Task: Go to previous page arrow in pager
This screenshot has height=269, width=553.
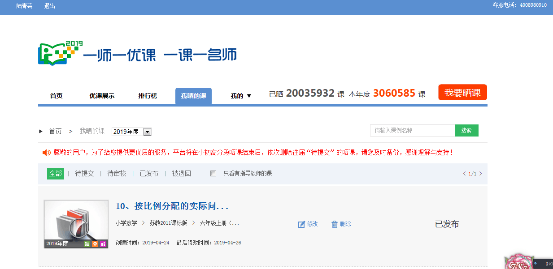Action: pyautogui.click(x=464, y=174)
